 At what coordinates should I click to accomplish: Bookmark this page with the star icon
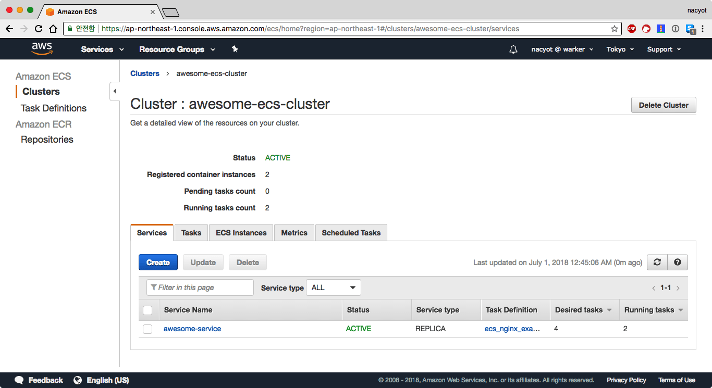[x=615, y=29]
